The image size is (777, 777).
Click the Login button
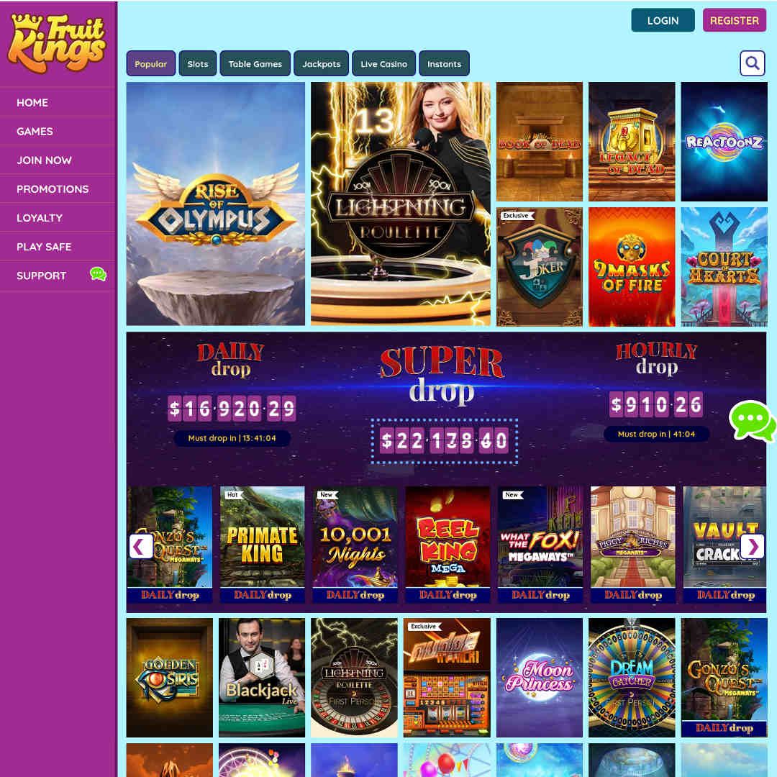pos(663,20)
